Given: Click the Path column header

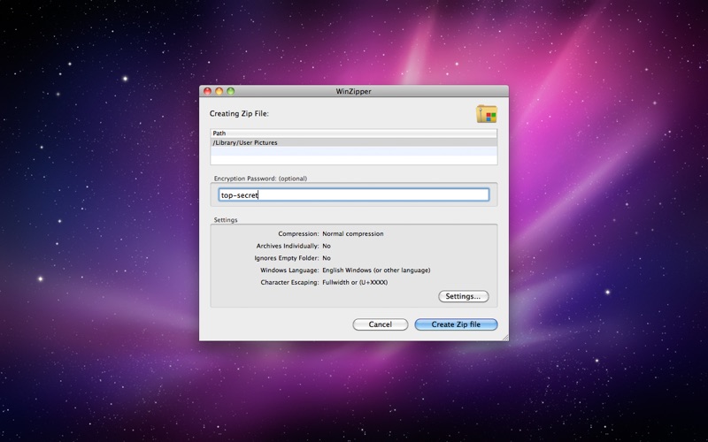Looking at the screenshot, I should point(354,133).
